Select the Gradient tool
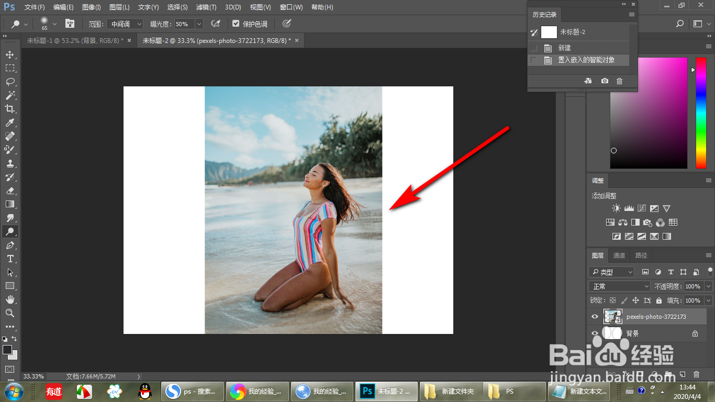715x402 pixels. (10, 204)
